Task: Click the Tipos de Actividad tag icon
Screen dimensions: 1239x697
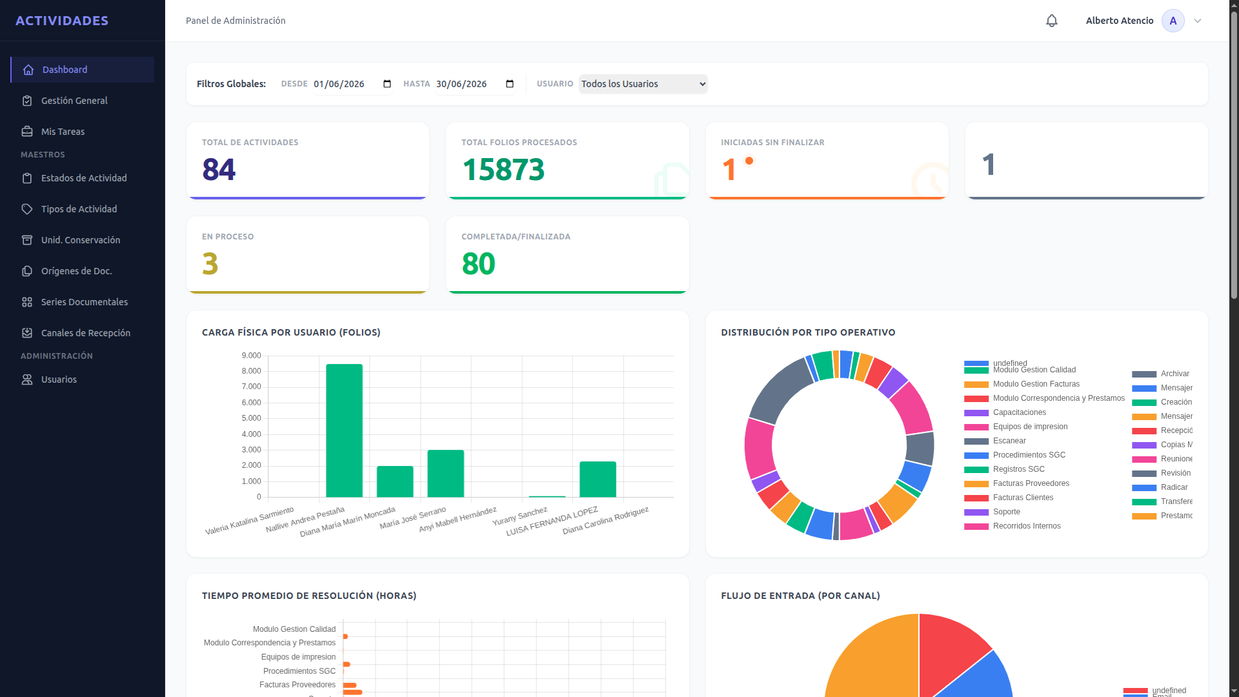Action: 27,209
